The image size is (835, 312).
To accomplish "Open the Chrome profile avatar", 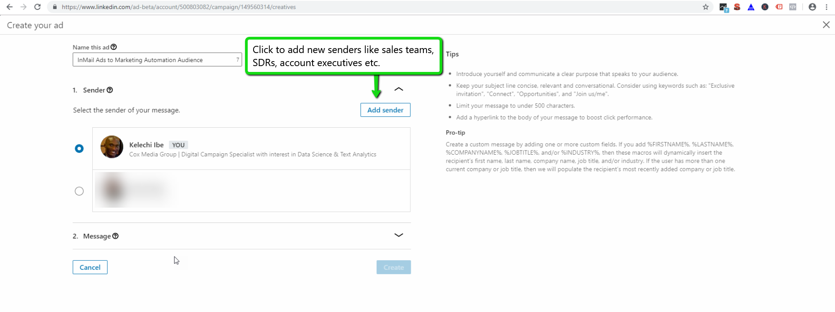I will coord(812,7).
